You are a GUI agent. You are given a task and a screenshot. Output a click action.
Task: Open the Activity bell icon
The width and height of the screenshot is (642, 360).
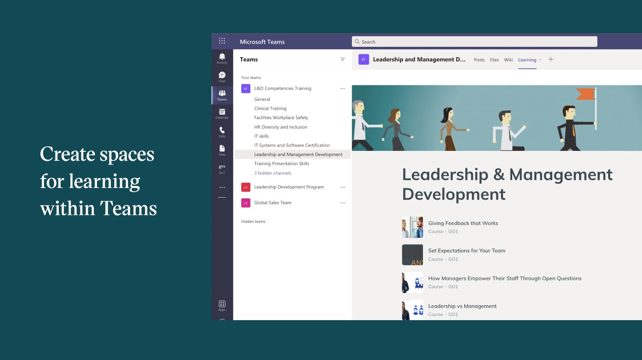click(222, 59)
